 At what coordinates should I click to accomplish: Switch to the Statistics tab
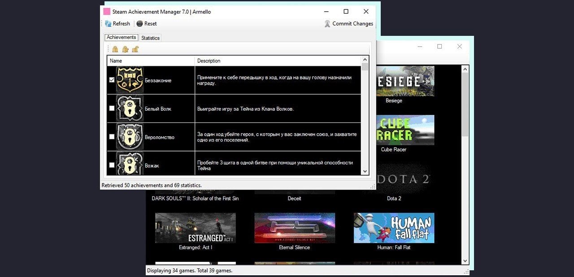(x=150, y=38)
